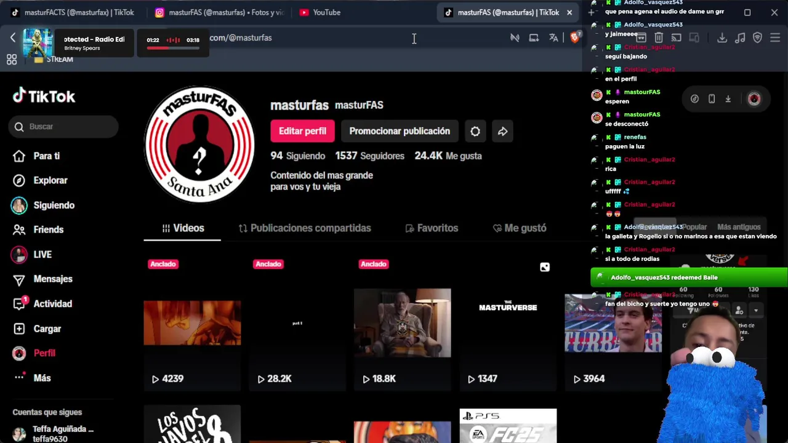Open the 94 Siguiendo list
The height and width of the screenshot is (443, 788).
click(297, 156)
